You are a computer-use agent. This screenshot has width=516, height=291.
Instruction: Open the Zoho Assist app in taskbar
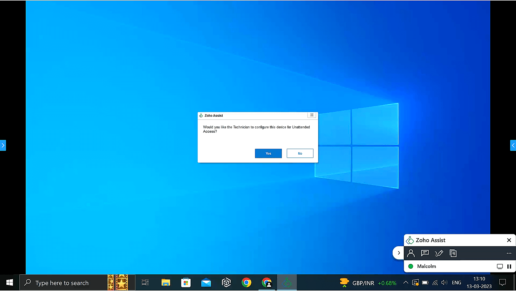point(287,283)
